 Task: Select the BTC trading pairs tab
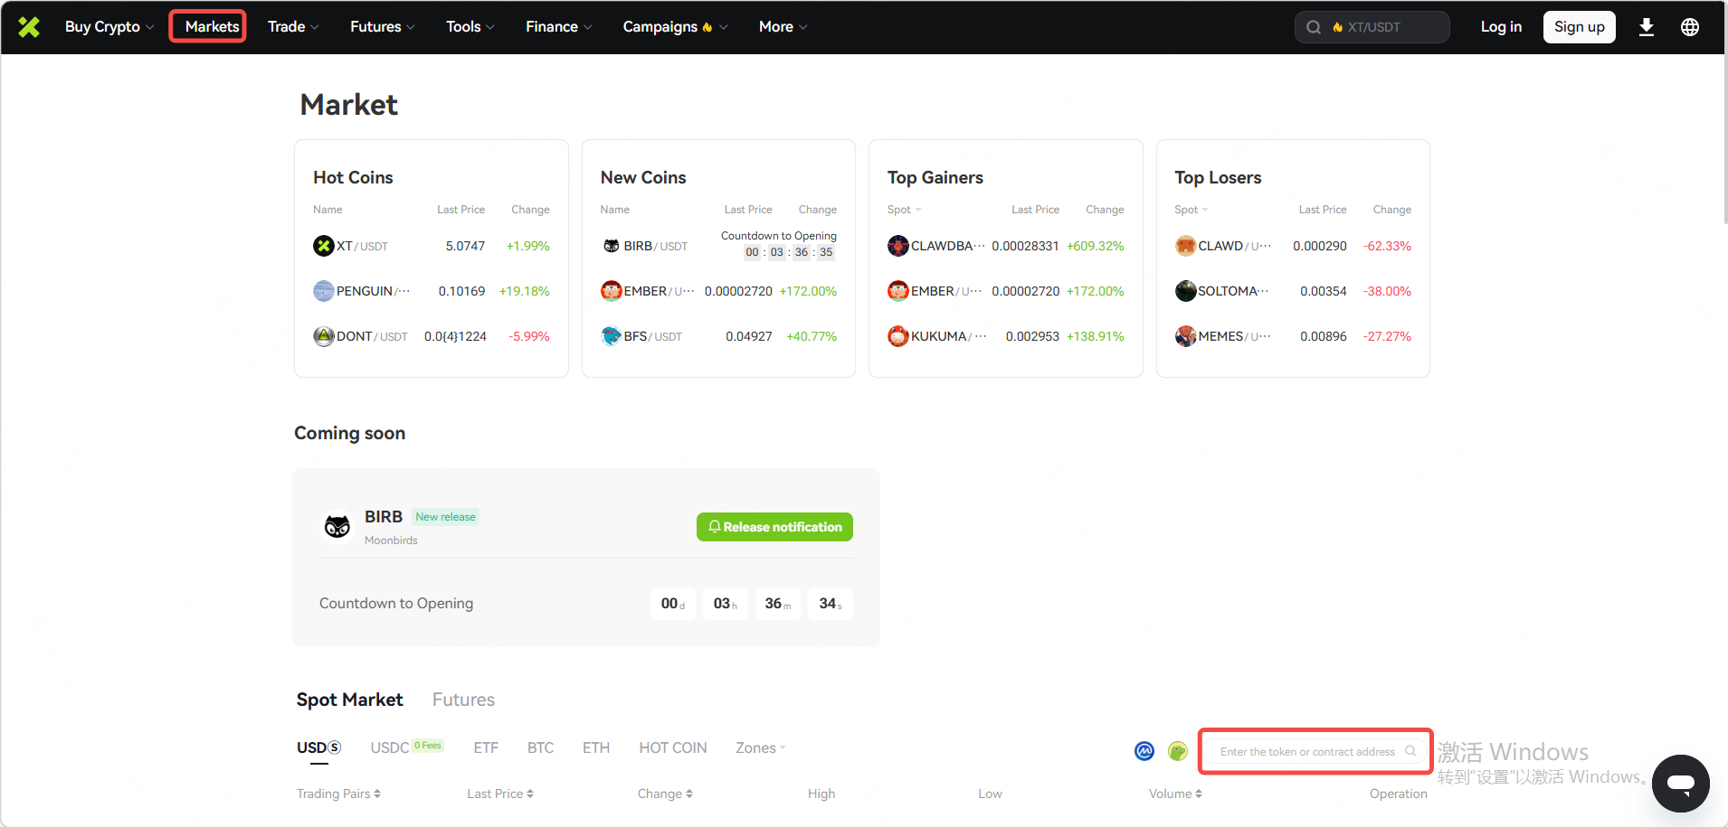(540, 747)
